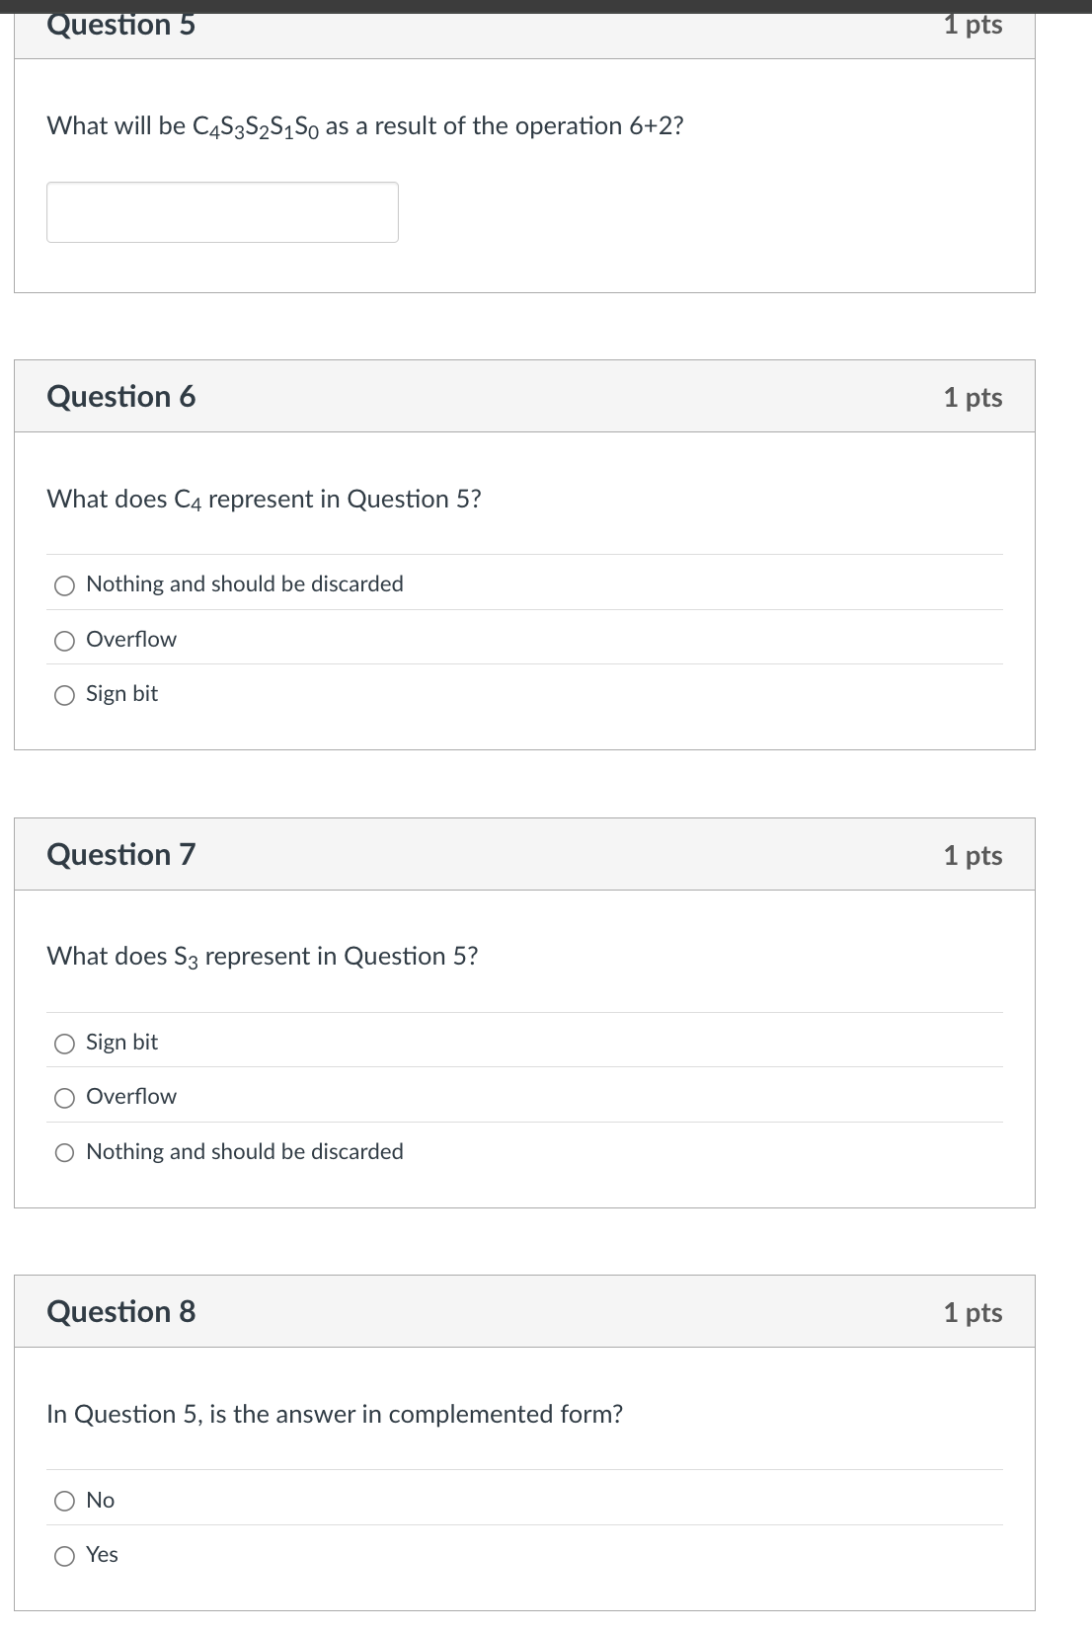Choose "Nothing and should be discarded" in Question 6
1092x1631 pixels.
[64, 584]
